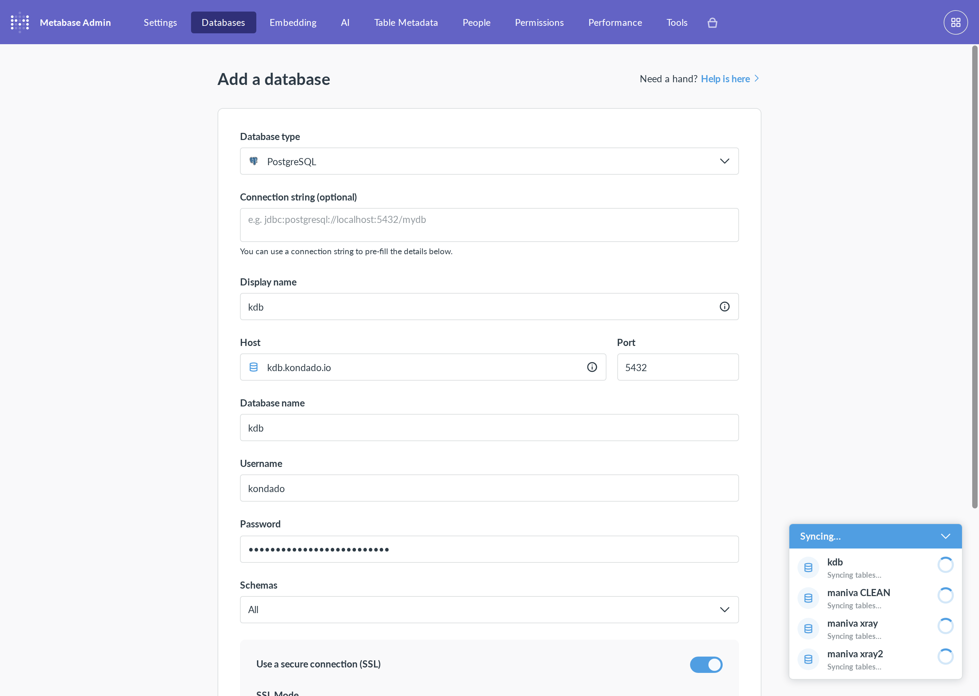979x696 pixels.
Task: Click the maniva CLEAN sync spinner
Action: pyautogui.click(x=945, y=595)
